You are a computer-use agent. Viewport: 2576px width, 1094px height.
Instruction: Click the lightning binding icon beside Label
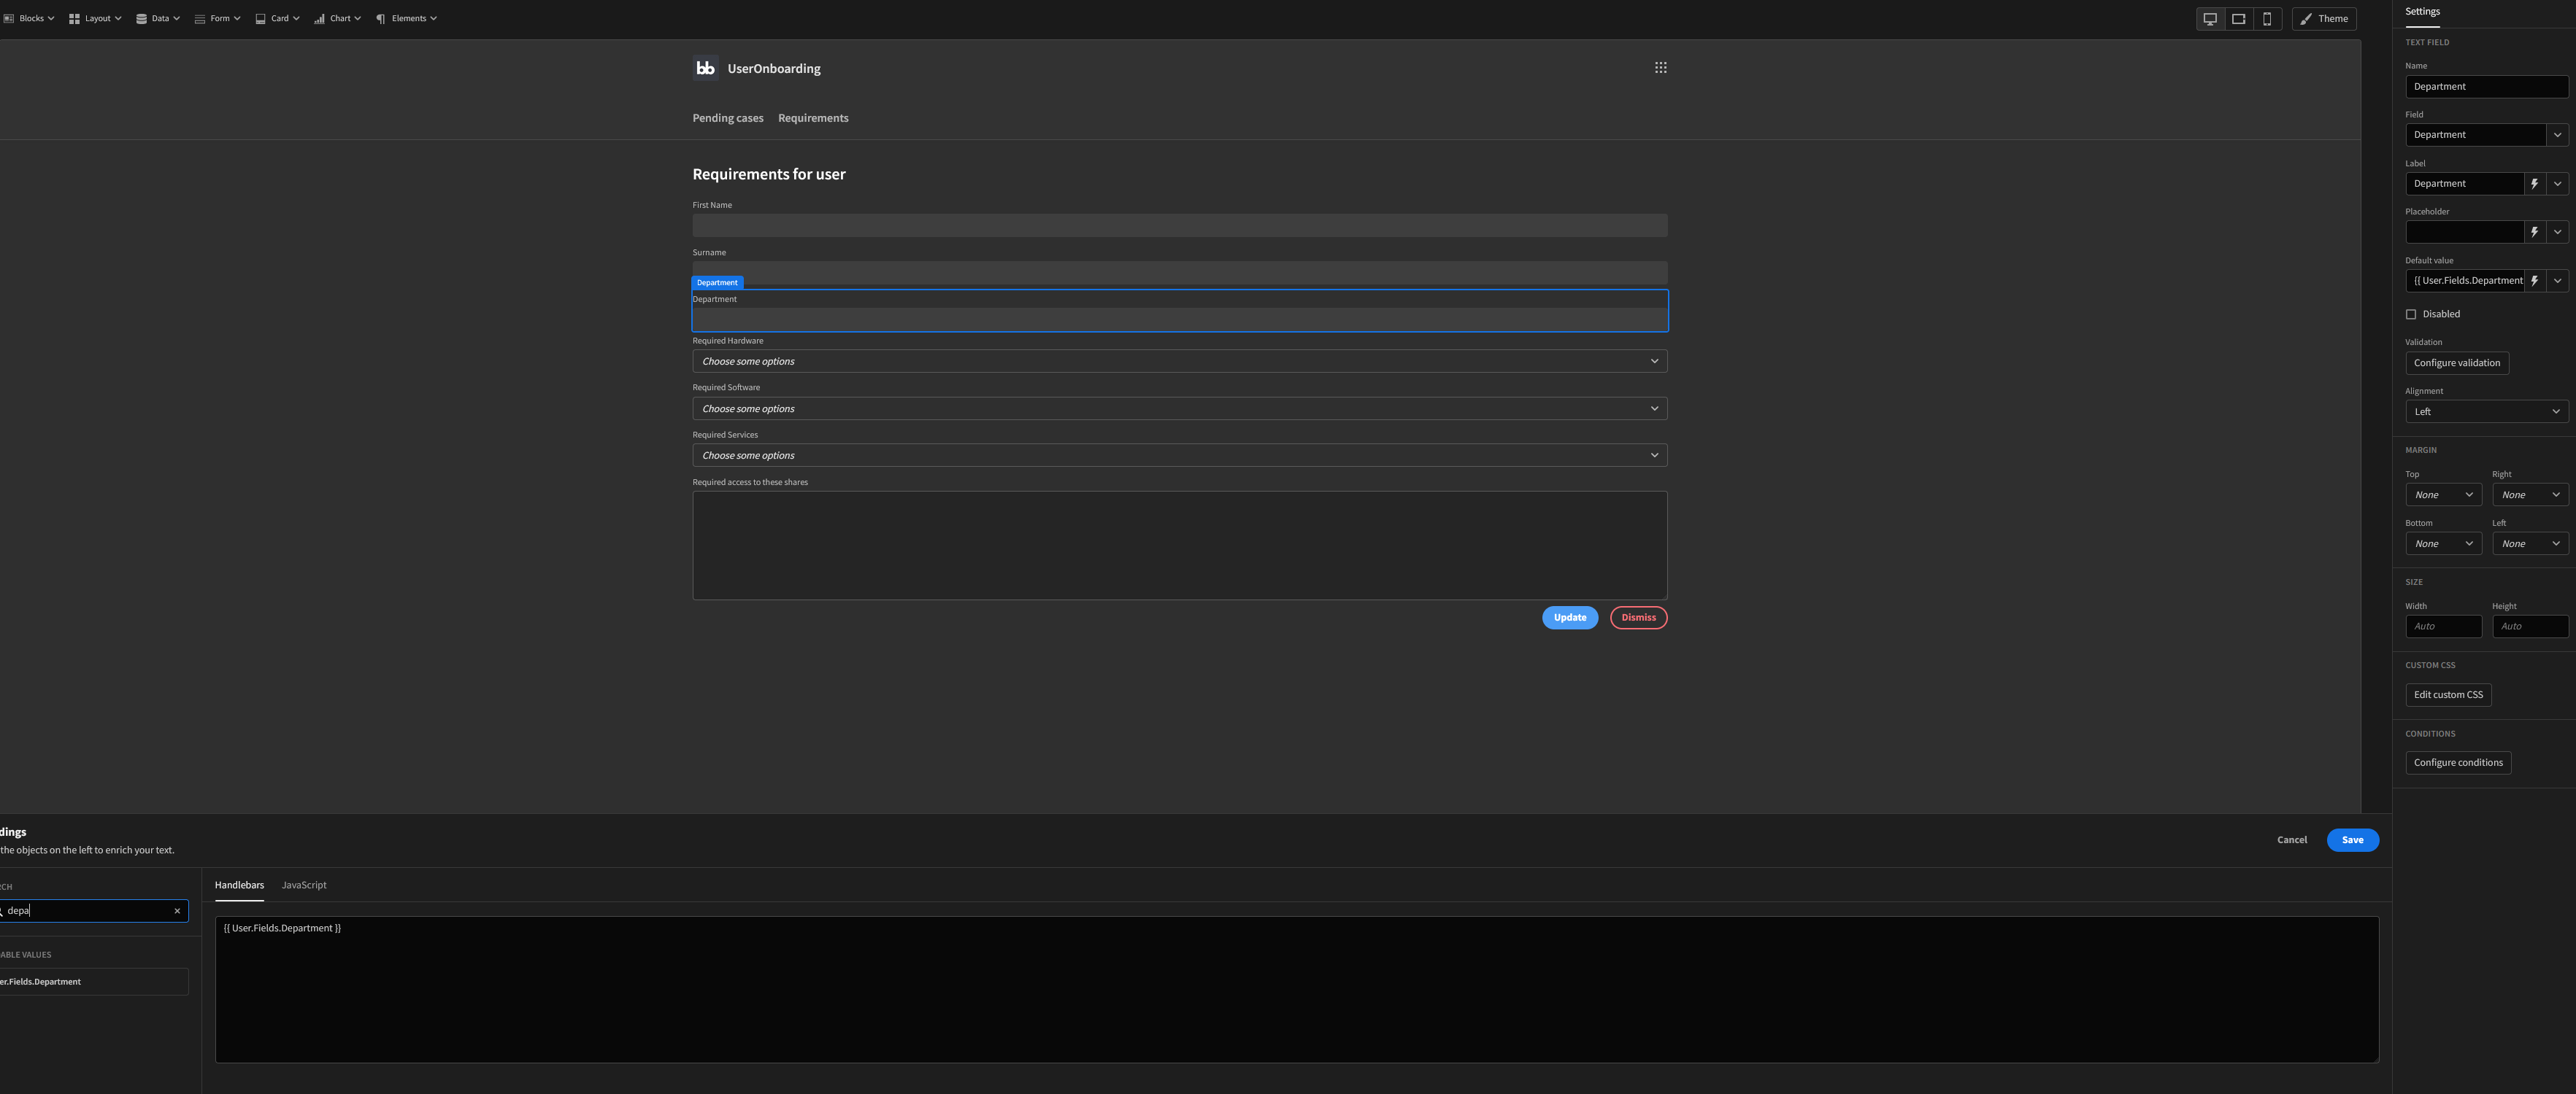pos(2534,183)
